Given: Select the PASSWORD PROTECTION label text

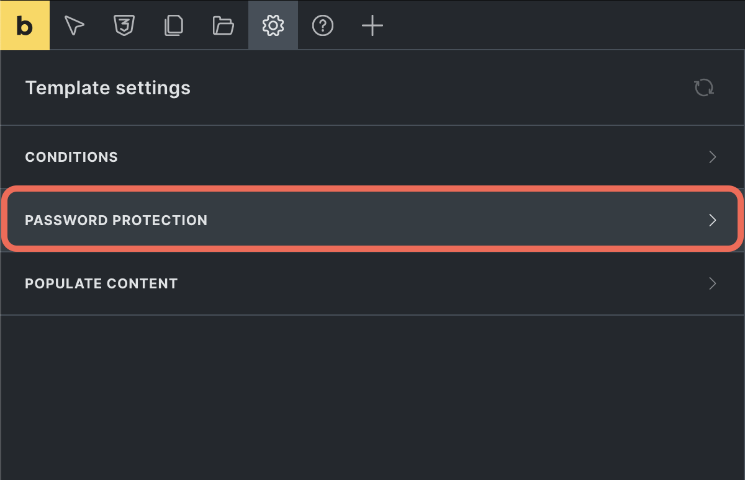Looking at the screenshot, I should [x=116, y=220].
